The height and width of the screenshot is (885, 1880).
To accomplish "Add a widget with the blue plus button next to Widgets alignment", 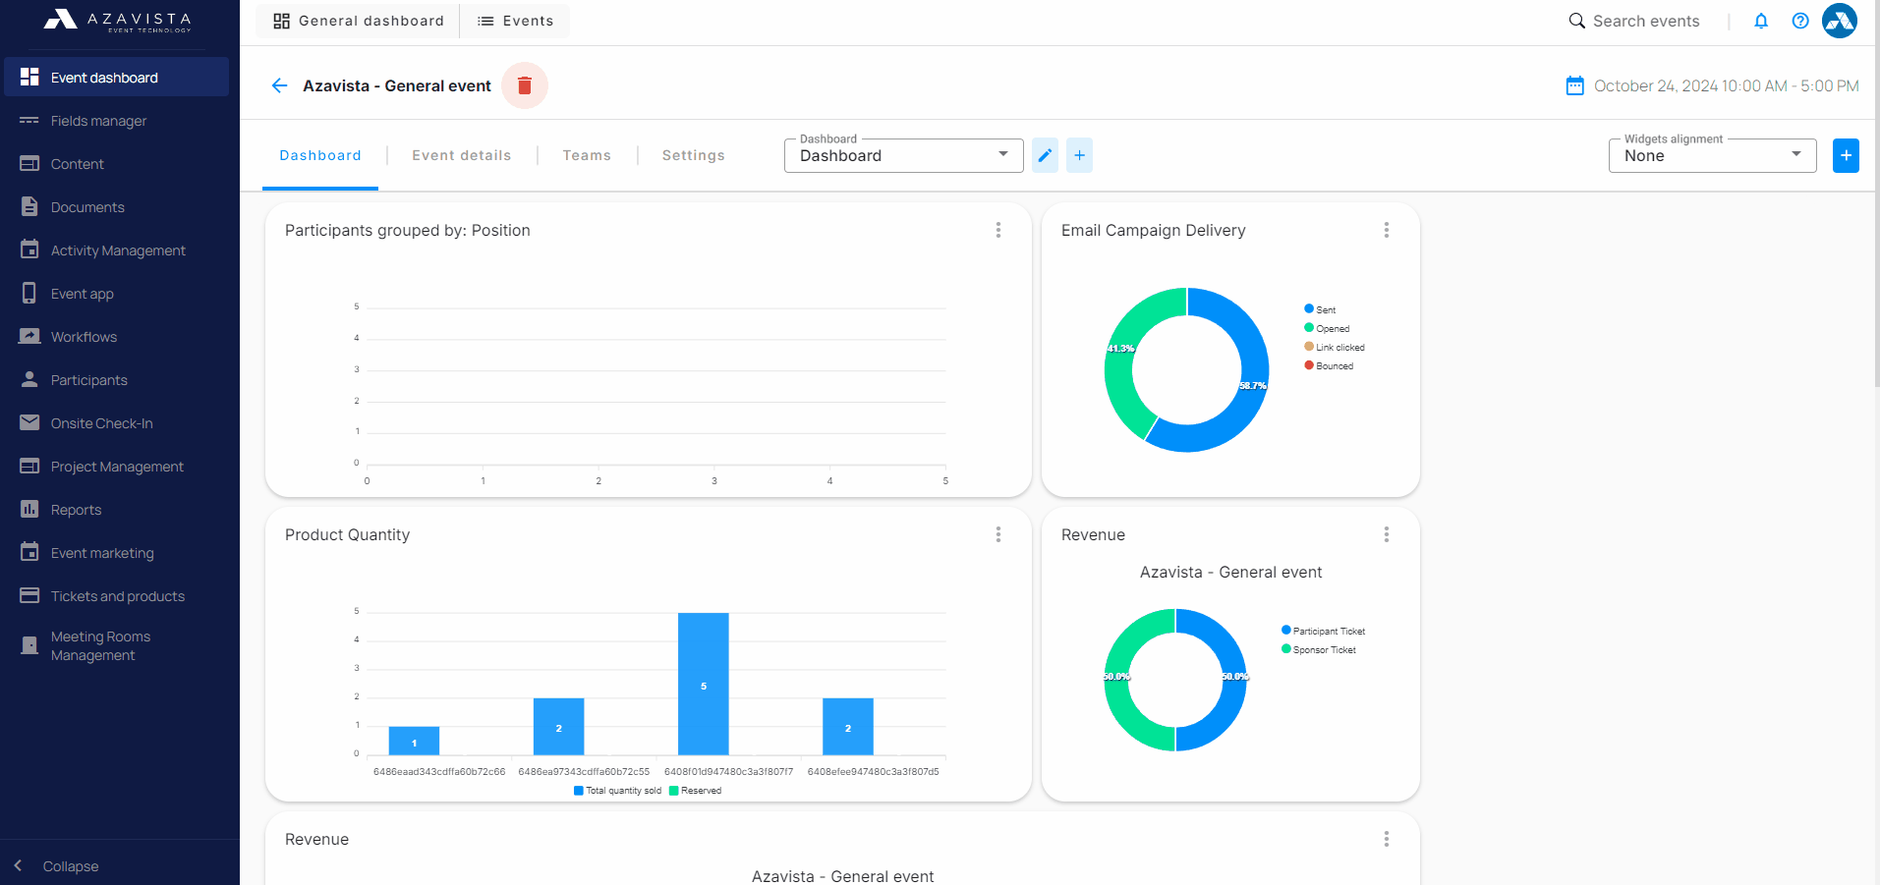I will click(1846, 155).
